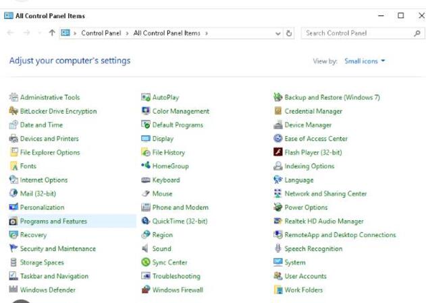Click the search magnifier icon
This screenshot has width=426, height=303.
(x=417, y=34)
